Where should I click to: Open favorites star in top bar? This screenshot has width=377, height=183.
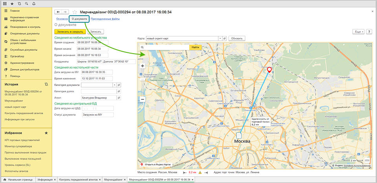[x=12, y=4]
